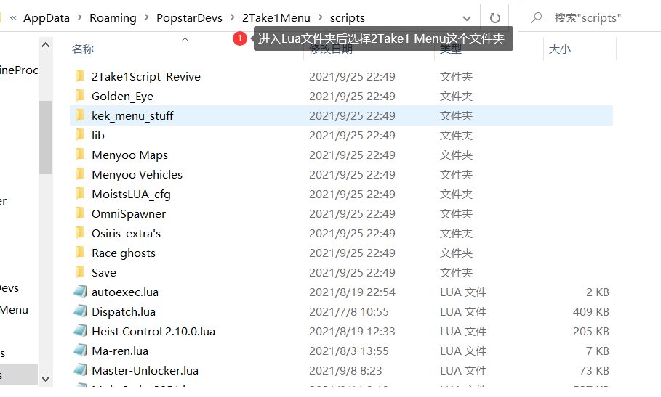Click date 2021/8/19 22:54 of autoexec.lua
661x397 pixels.
352,292
